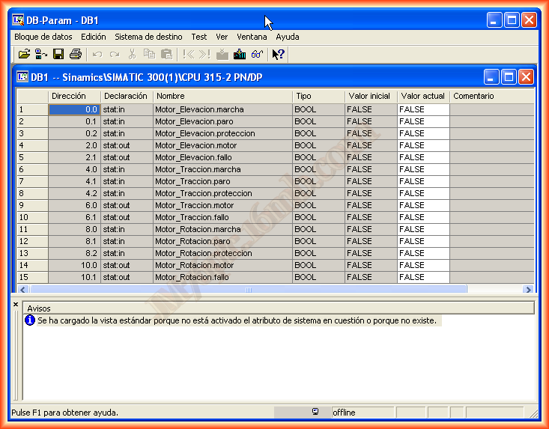Click the download to PLC icon

click(x=240, y=54)
